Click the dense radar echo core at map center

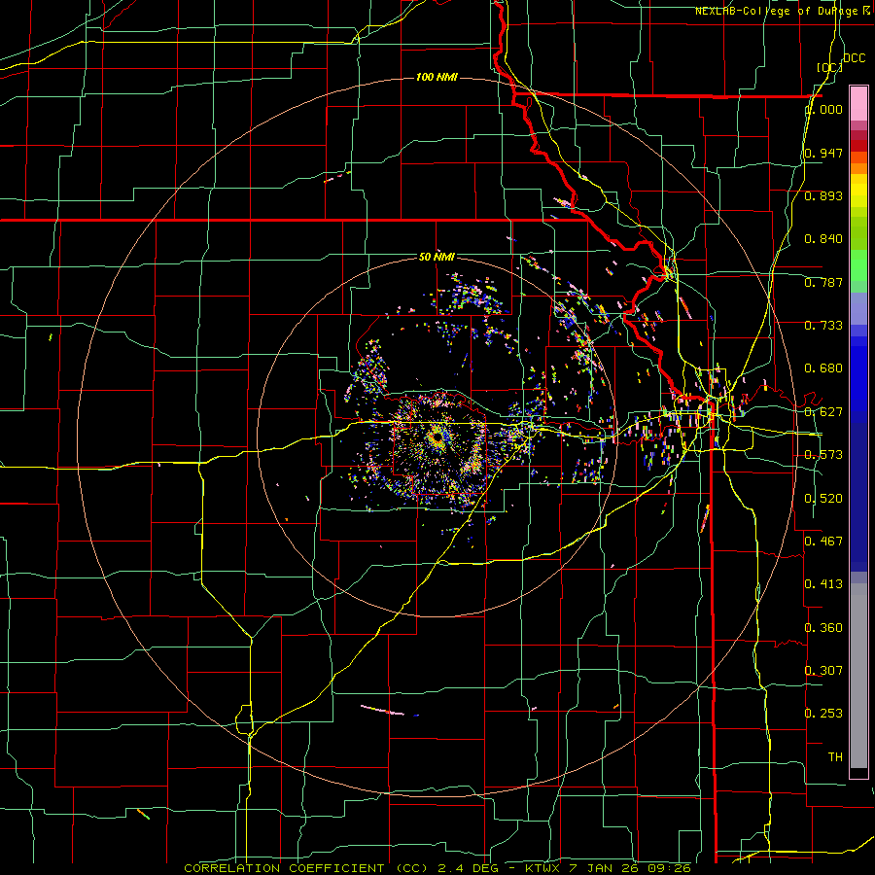coord(437,438)
